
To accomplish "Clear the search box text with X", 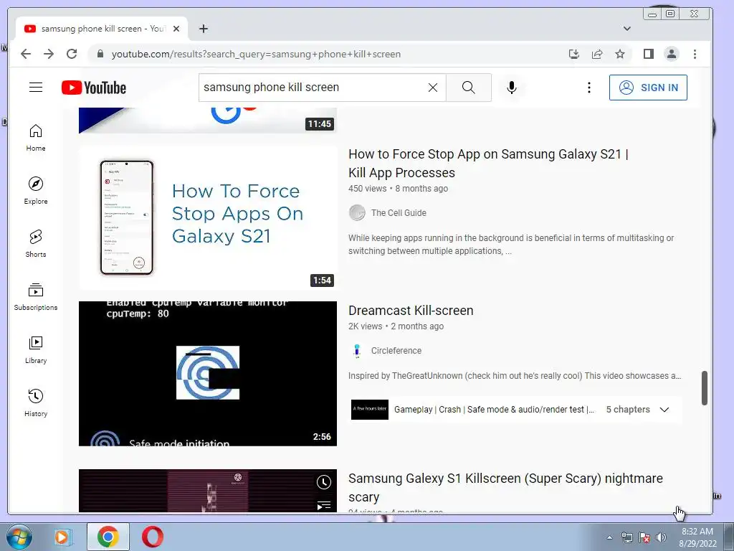I will point(433,88).
